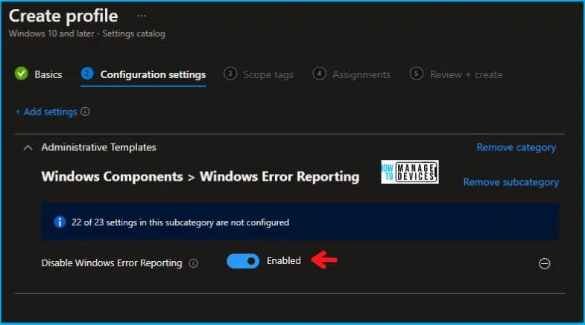
Task: Open the ellipsis menu beside Create profile
Action: pyautogui.click(x=142, y=16)
